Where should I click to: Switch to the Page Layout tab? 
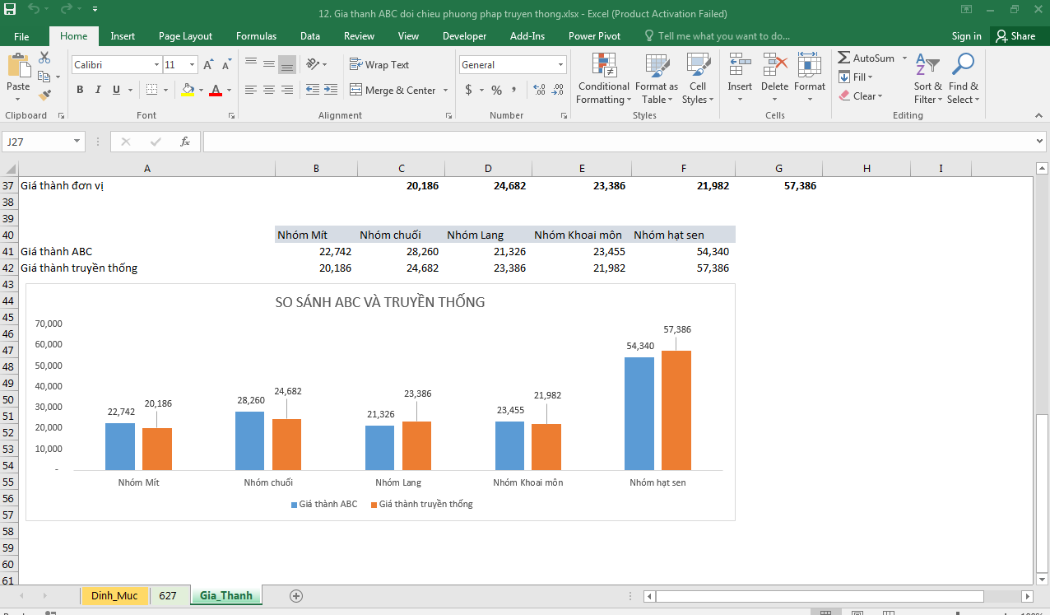tap(185, 36)
